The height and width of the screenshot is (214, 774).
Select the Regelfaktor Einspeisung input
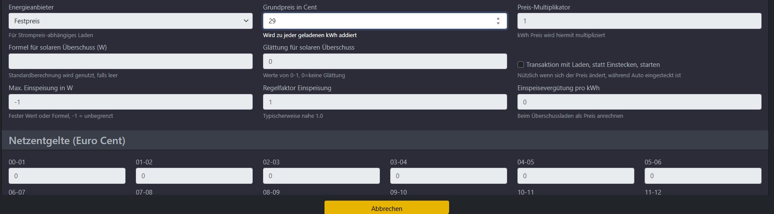click(385, 102)
